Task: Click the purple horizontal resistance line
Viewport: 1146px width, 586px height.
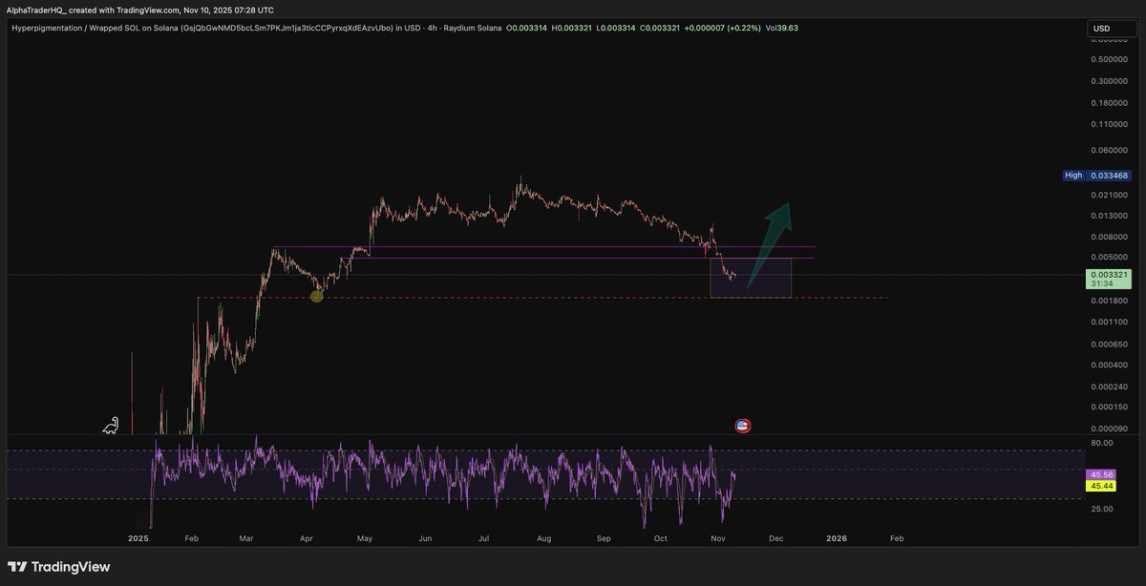Action: coord(573,246)
